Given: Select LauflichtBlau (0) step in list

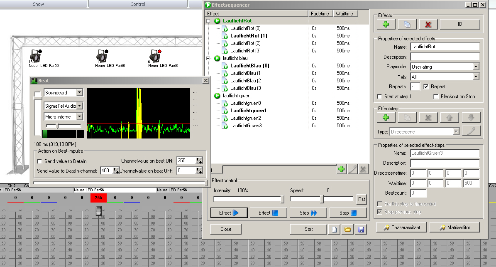Looking at the screenshot, I should 249,66.
